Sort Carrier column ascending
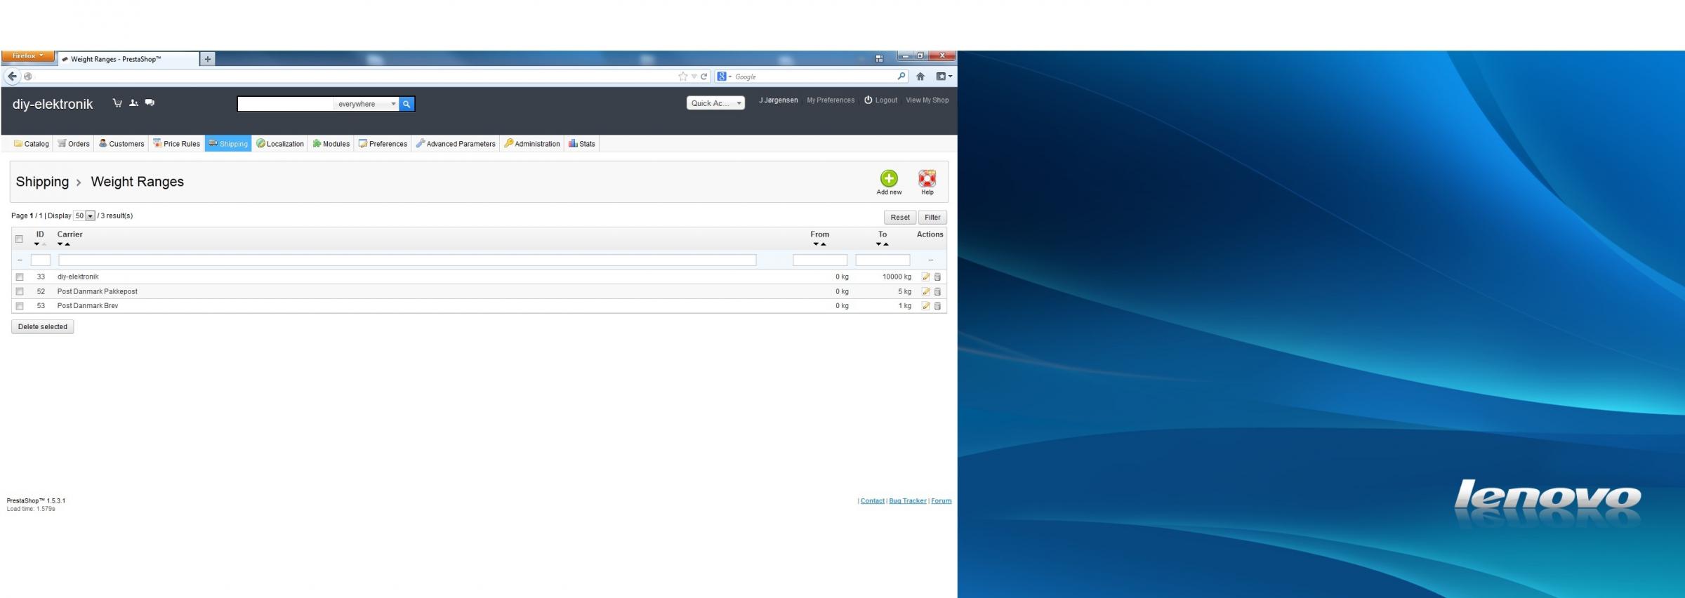The height and width of the screenshot is (598, 1685). 67,244
